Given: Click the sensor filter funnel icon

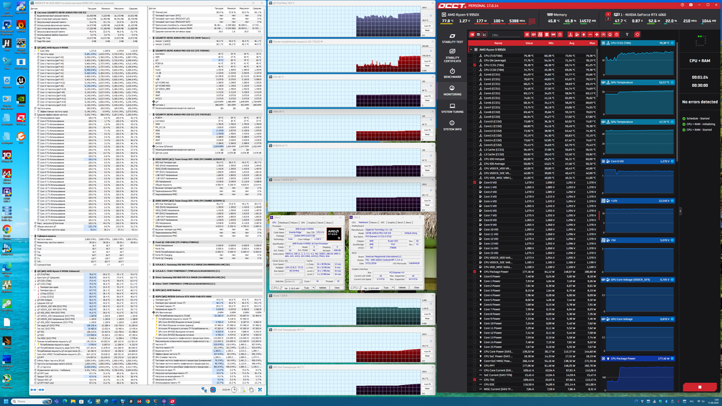Looking at the screenshot, I should pos(627,35).
